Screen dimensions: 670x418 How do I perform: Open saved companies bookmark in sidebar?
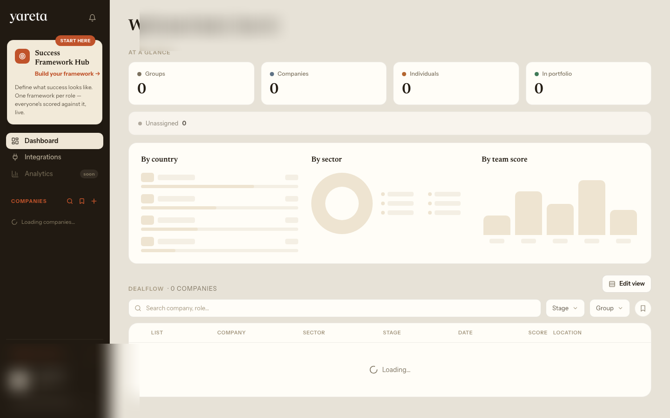tap(82, 201)
